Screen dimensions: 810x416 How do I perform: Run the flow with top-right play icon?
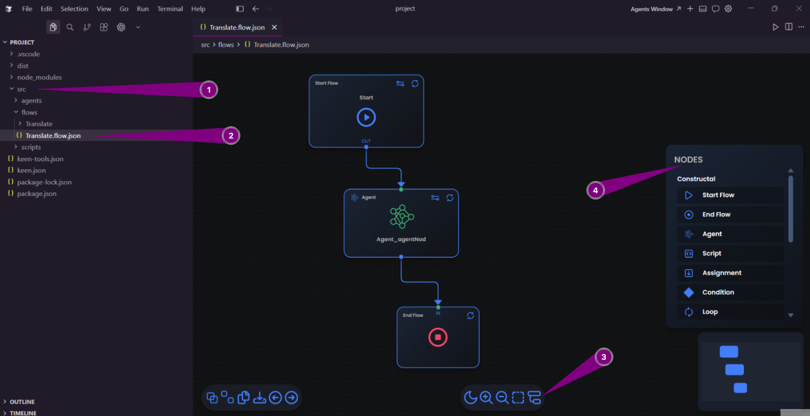coord(776,27)
